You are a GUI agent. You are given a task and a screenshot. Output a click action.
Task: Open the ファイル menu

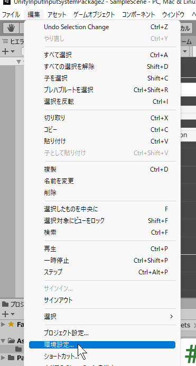coord(11,15)
